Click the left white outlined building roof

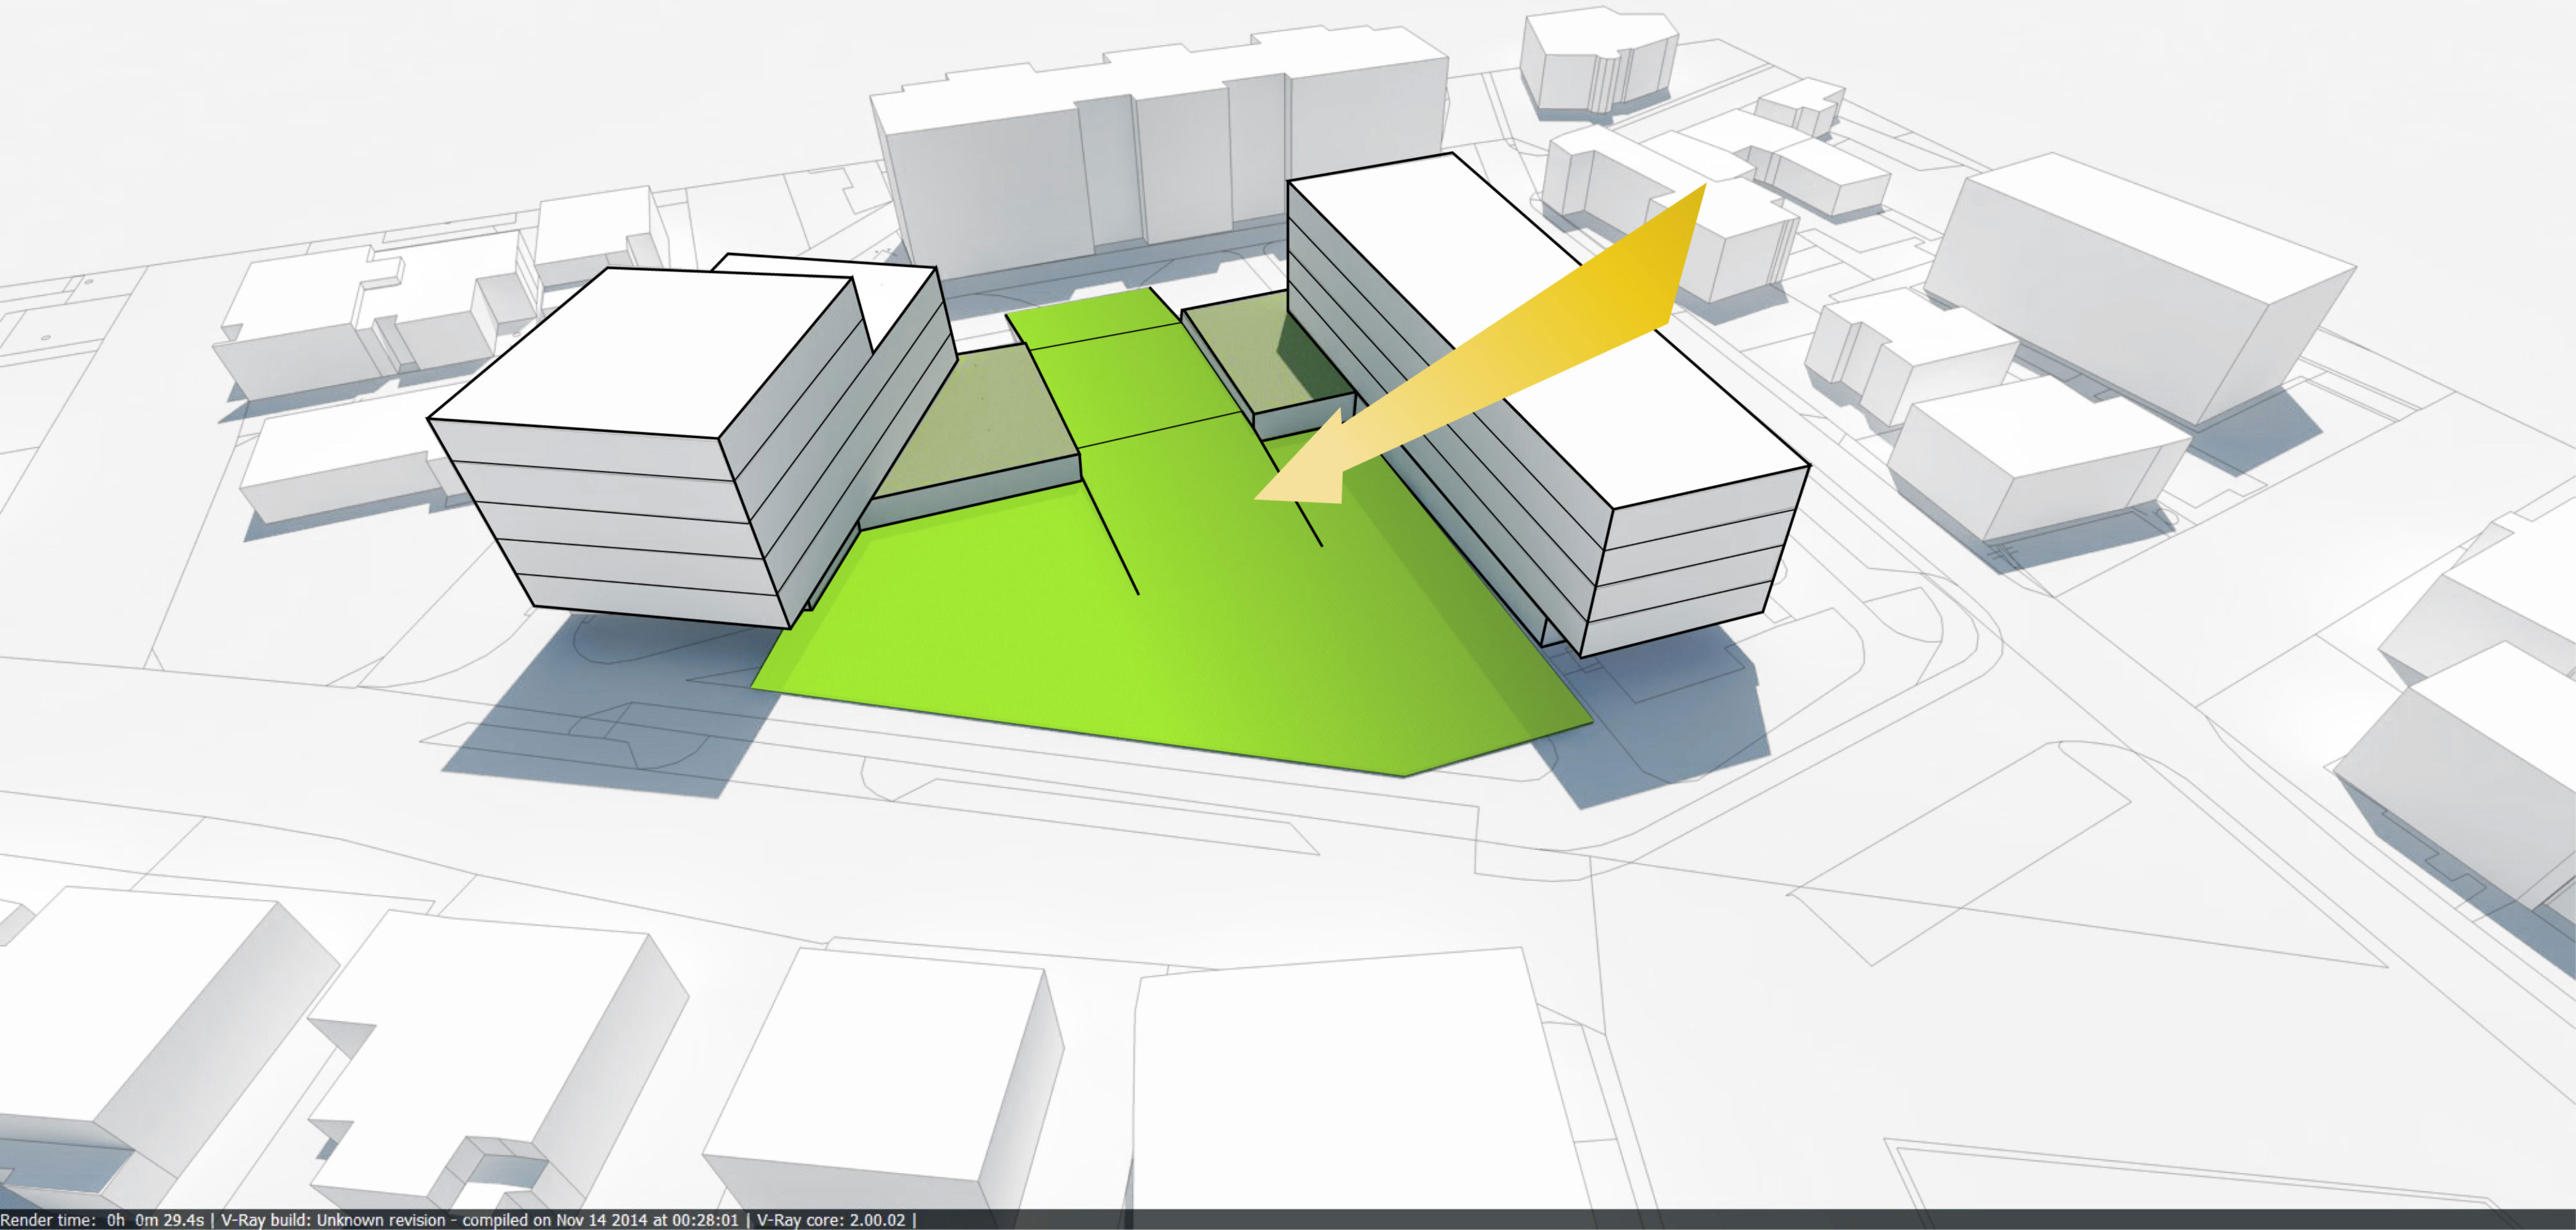pyautogui.click(x=650, y=350)
